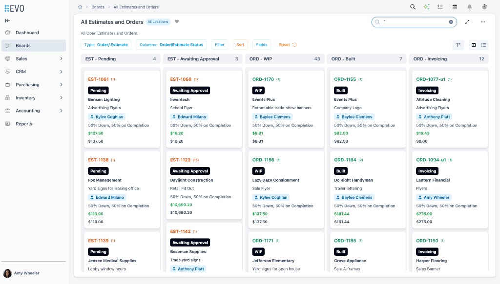
Task: Expand the CRM menu chevron
Action: click(61, 72)
